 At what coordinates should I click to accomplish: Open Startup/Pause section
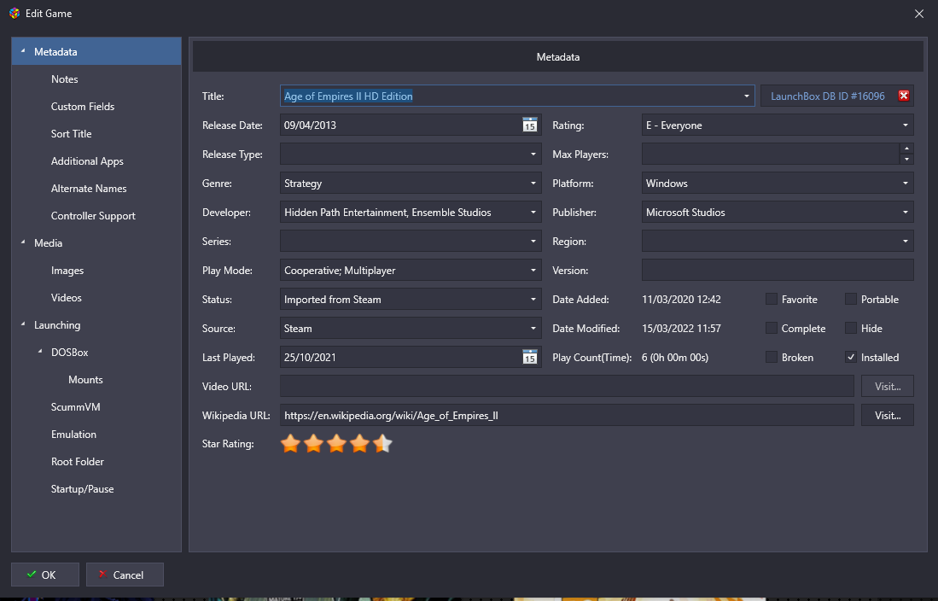(83, 489)
